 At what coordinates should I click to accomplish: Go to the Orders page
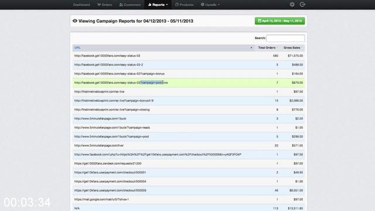104,5
